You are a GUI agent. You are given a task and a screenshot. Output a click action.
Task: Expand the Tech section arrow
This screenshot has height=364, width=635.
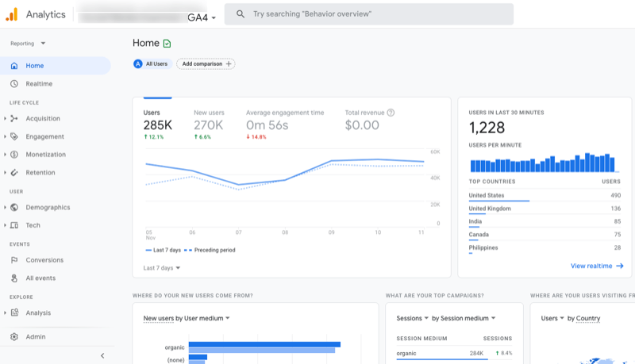tap(5, 225)
